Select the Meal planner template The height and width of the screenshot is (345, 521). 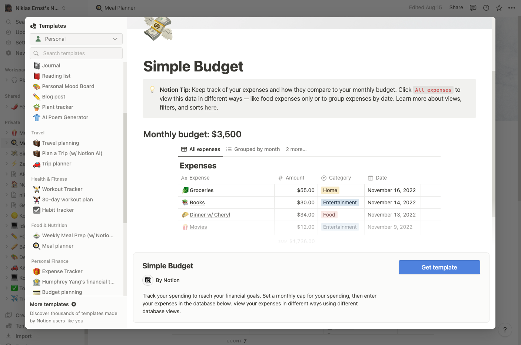pos(76,246)
